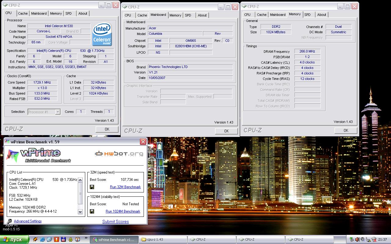Open the cpu-z 1.43 folder taskbar button
391x244 pixels.
click(163, 239)
